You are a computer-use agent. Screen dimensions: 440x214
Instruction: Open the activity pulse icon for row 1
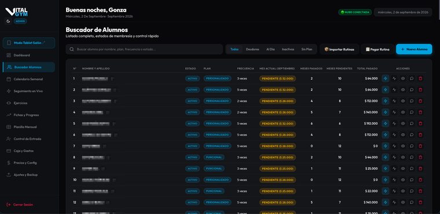[x=394, y=78]
